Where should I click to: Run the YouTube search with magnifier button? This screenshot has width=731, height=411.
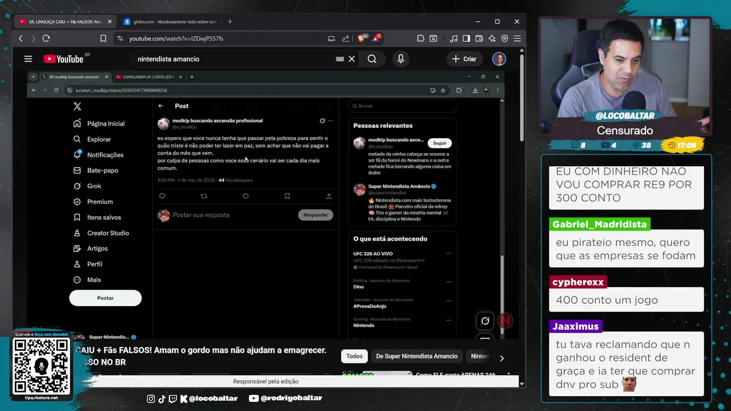[x=372, y=59]
